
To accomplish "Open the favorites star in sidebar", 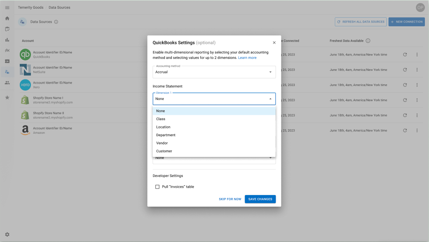I will click(7, 98).
